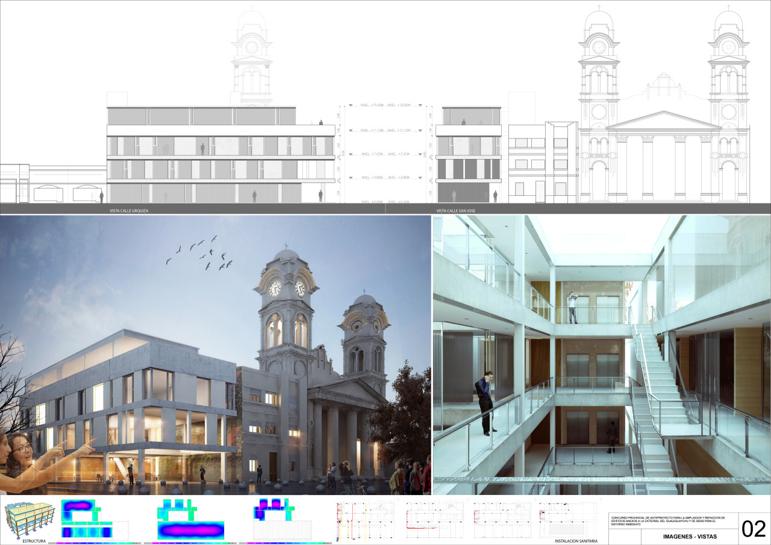The image size is (771, 545).
Task: Click the VISTA CALLE SAN JOSE label
Action: [x=456, y=211]
